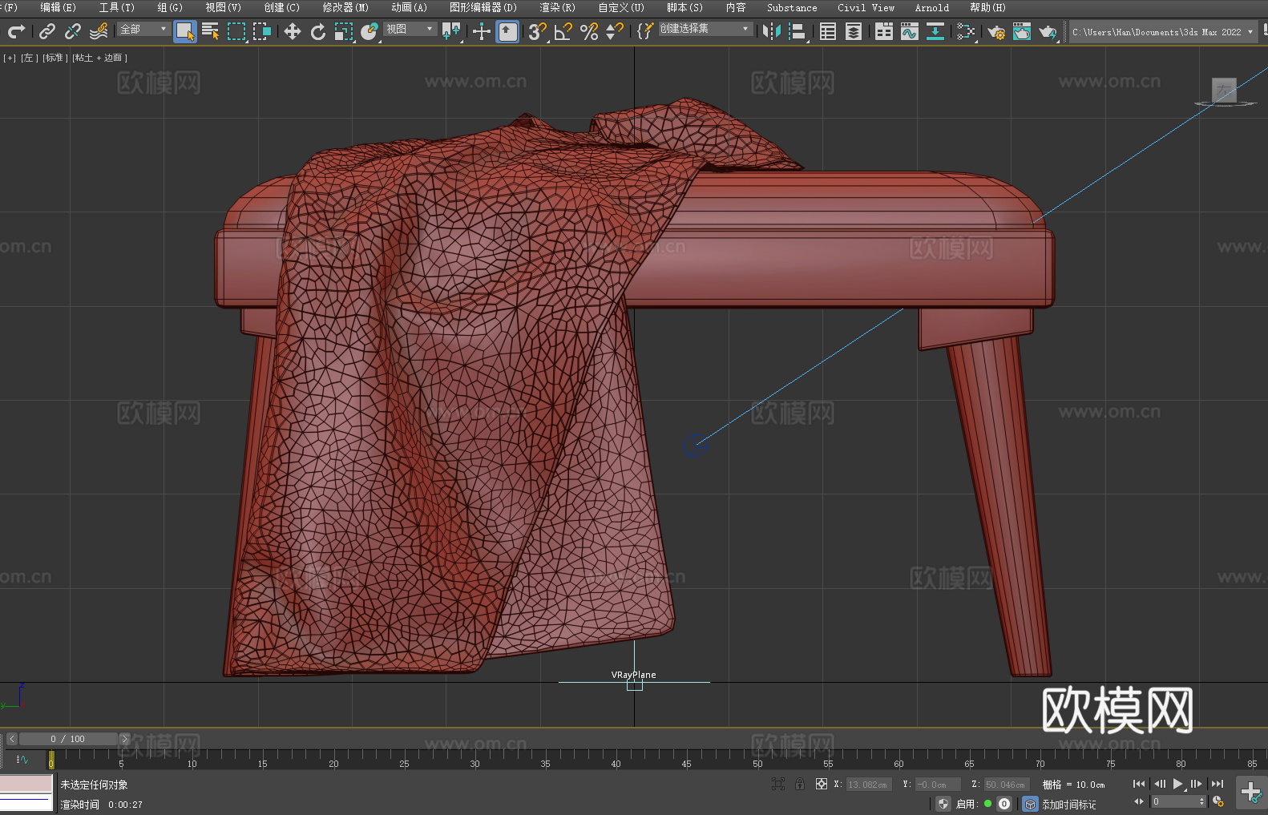Select the Scale tool

coord(344,31)
